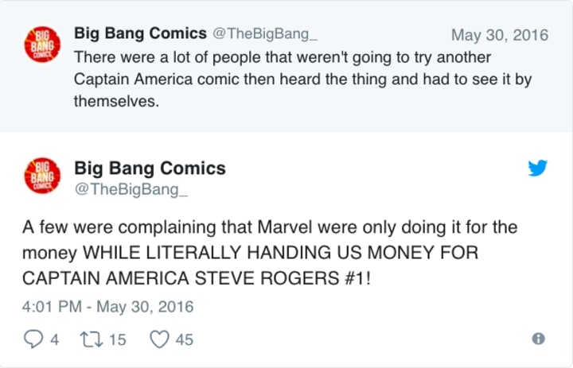This screenshot has height=368, width=573.
Task: Open the Big Bang Comics name in the earlier tweet
Action: tap(139, 33)
